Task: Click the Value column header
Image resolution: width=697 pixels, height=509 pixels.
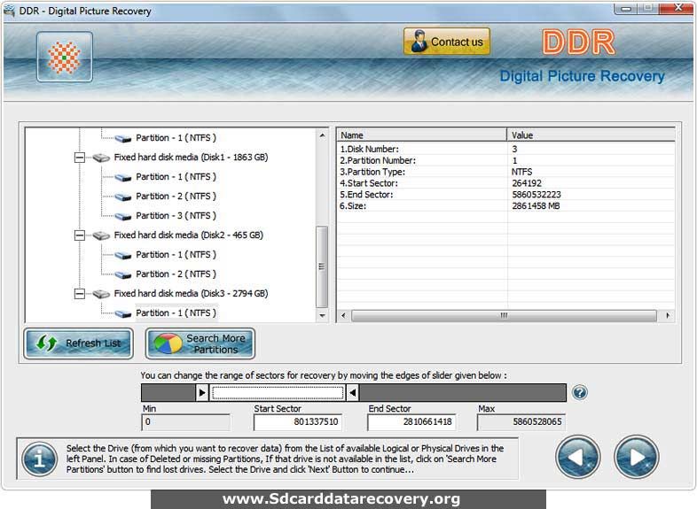Action: (x=591, y=135)
